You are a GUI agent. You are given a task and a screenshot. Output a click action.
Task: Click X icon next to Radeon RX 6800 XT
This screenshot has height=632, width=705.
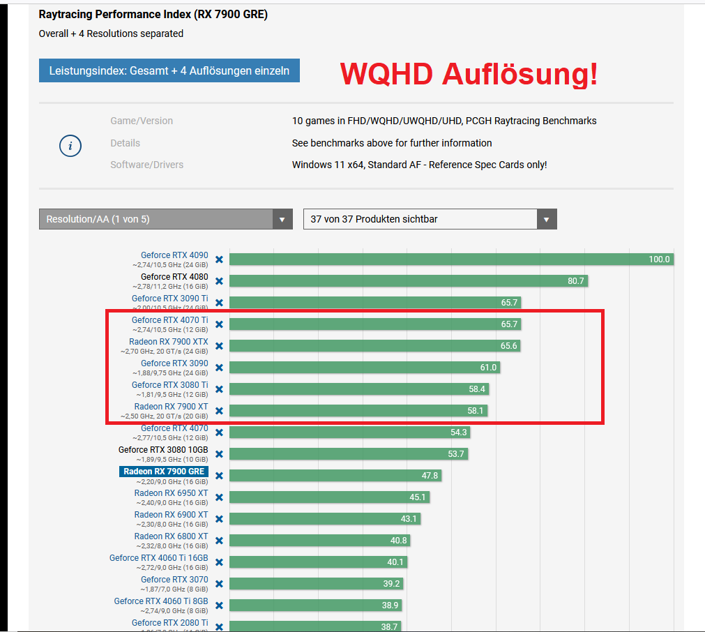(x=219, y=540)
